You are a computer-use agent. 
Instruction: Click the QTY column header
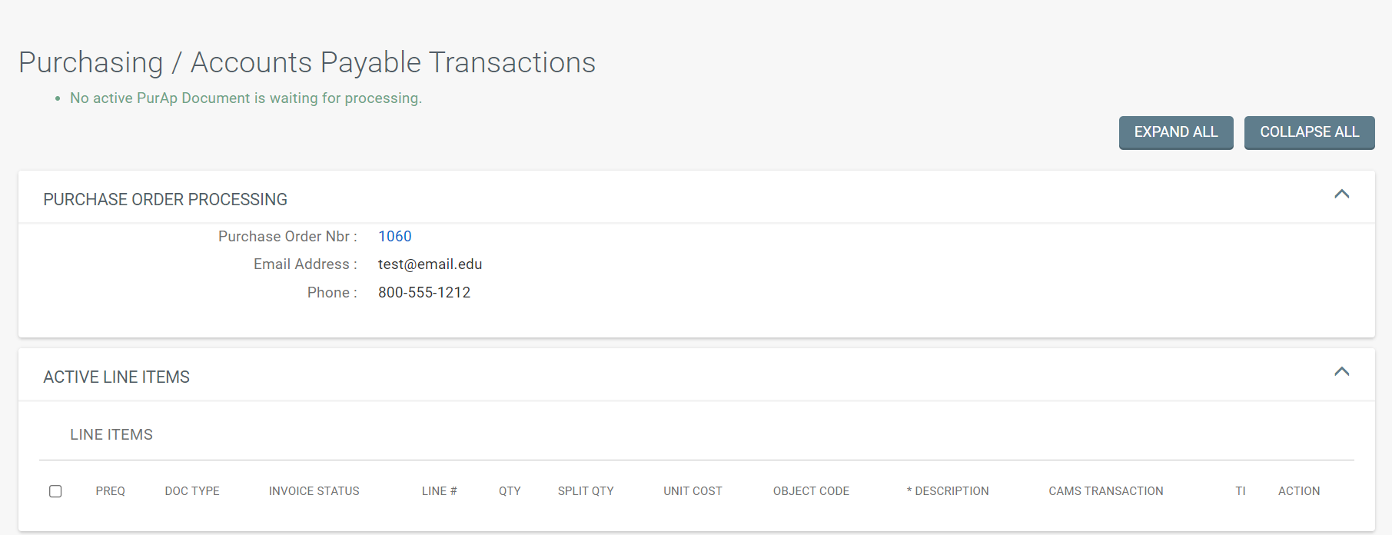pyautogui.click(x=510, y=491)
